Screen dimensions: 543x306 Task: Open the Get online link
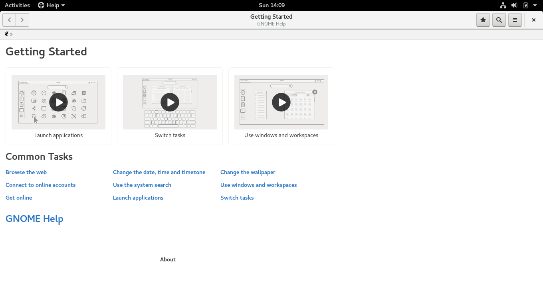(19, 198)
